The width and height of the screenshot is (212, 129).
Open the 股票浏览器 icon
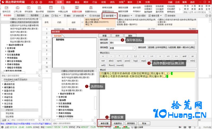(77, 9)
